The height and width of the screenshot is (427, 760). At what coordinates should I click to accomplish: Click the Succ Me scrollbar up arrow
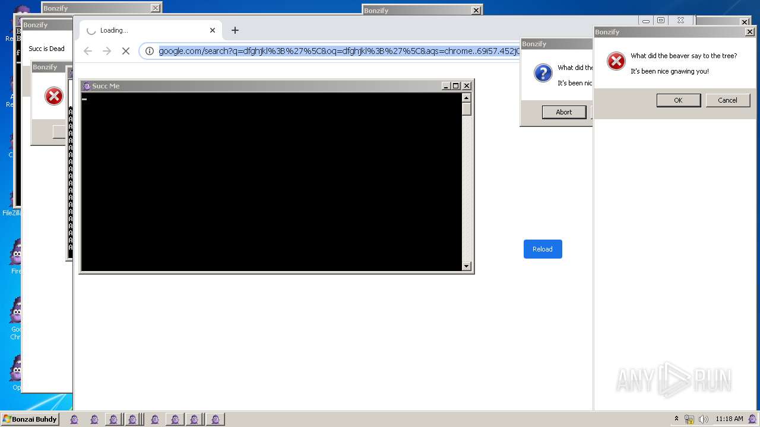467,98
